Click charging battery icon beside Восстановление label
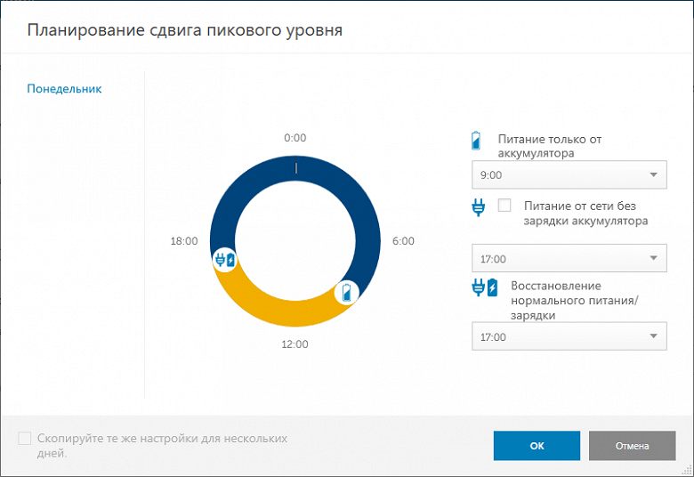This screenshot has height=477, width=694. [492, 287]
